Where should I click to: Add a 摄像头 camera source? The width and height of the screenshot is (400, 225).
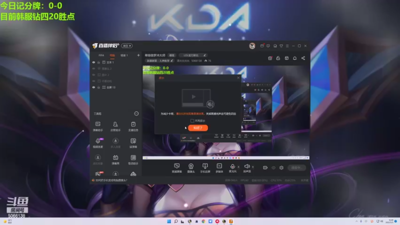(191, 168)
